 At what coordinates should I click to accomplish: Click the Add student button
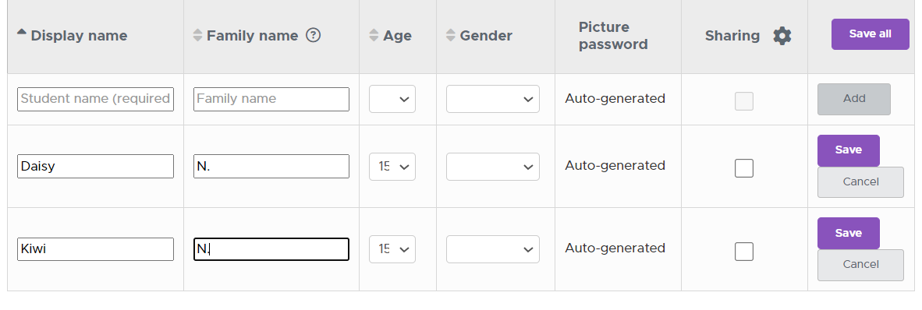click(x=854, y=99)
